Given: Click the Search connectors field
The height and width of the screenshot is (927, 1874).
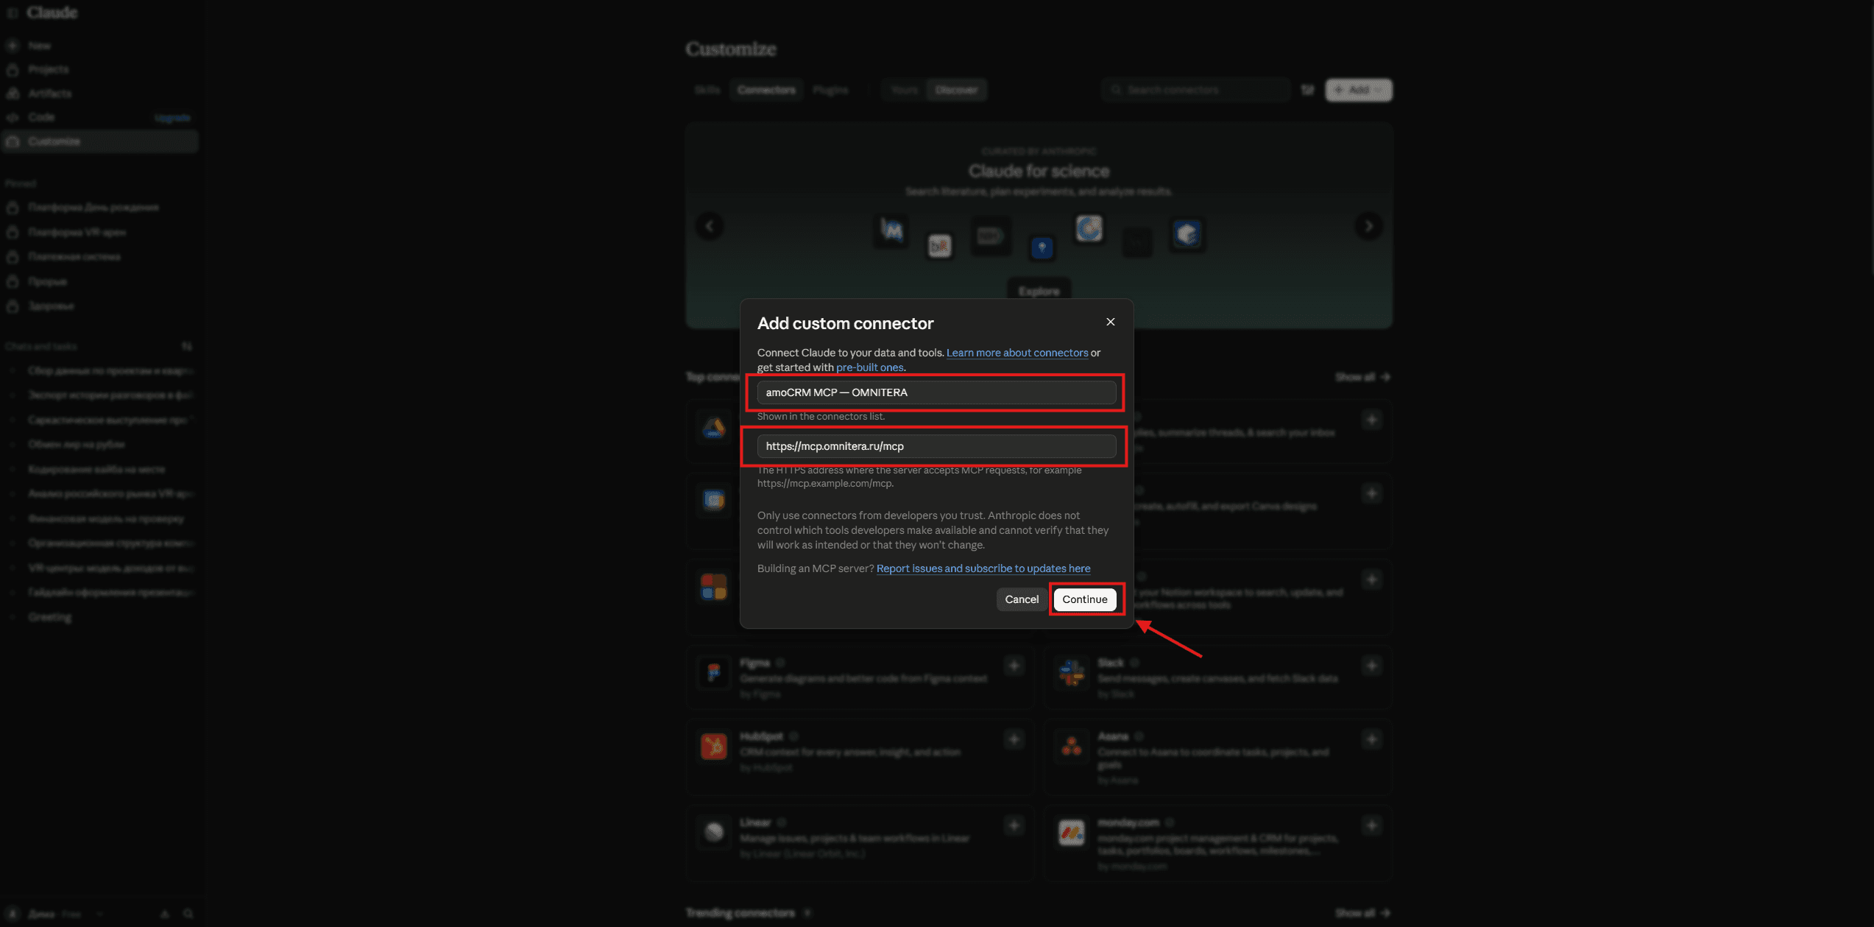Looking at the screenshot, I should click(1195, 90).
